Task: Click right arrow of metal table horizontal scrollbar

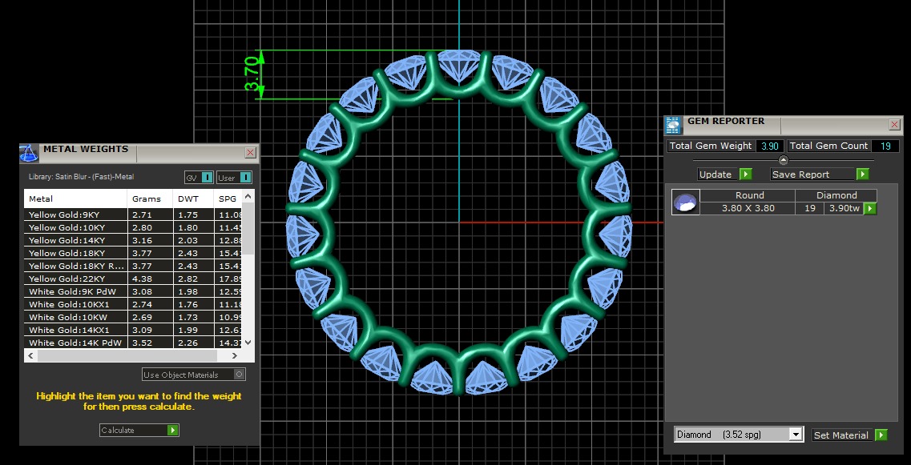Action: click(x=235, y=355)
